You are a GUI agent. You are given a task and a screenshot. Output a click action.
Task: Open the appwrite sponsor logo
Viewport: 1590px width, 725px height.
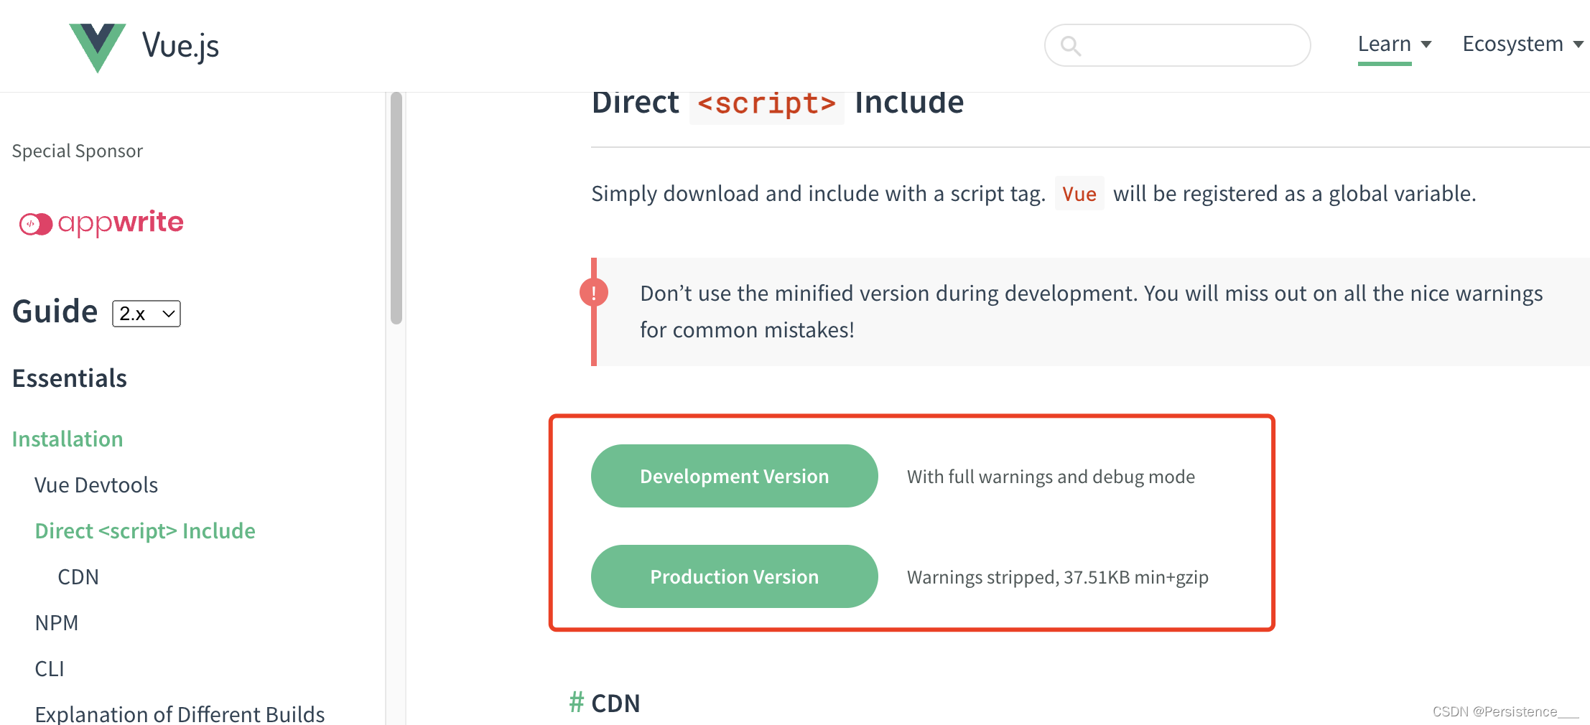tap(101, 223)
